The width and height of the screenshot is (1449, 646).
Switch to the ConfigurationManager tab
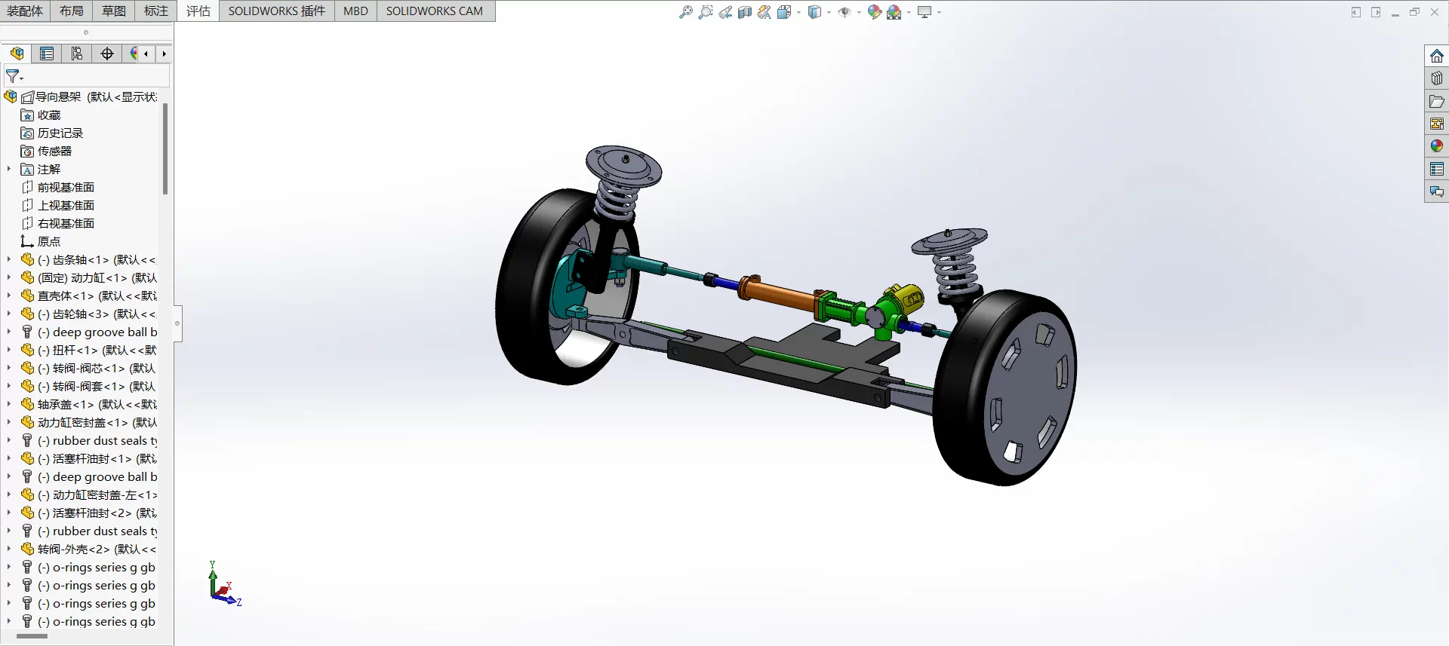pos(77,54)
